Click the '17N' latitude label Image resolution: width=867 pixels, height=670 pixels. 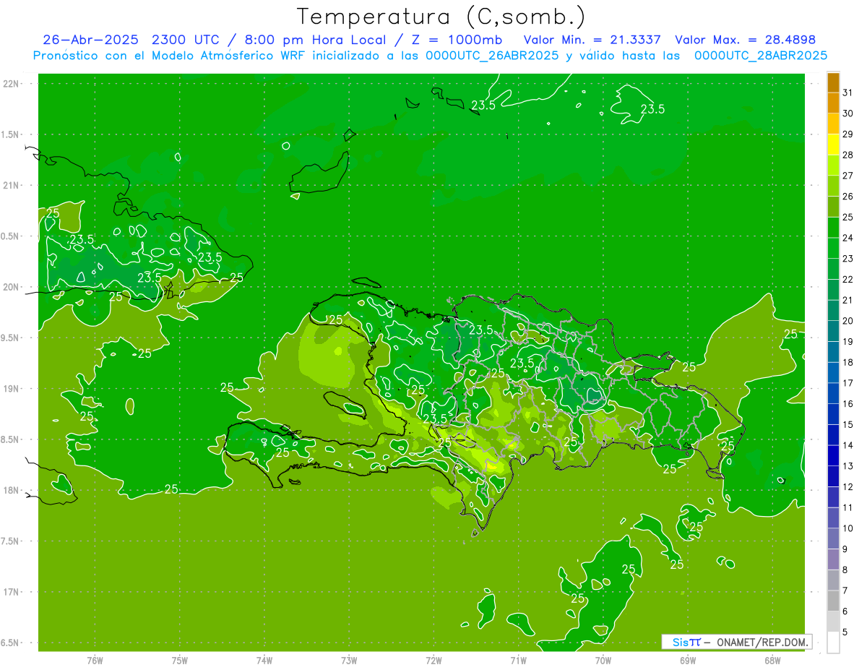(12, 592)
